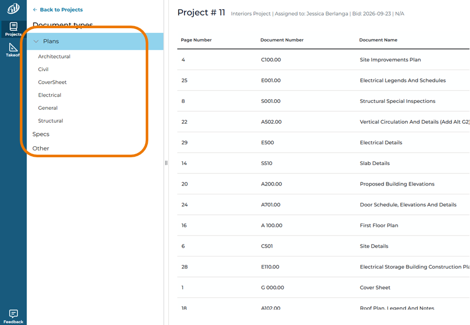This screenshot has width=470, height=325.
Task: Select Structural under Plans
Action: point(50,121)
